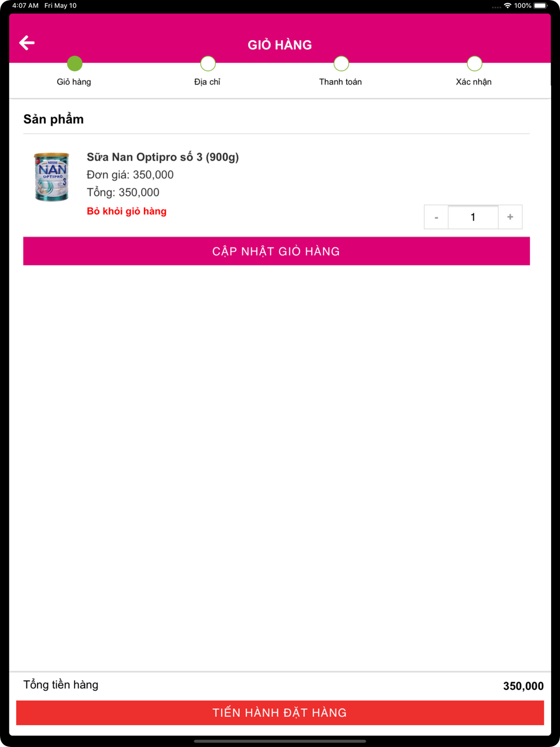560x747 pixels.
Task: Tap the Wi-Fi icon in status bar
Action: tap(507, 6)
